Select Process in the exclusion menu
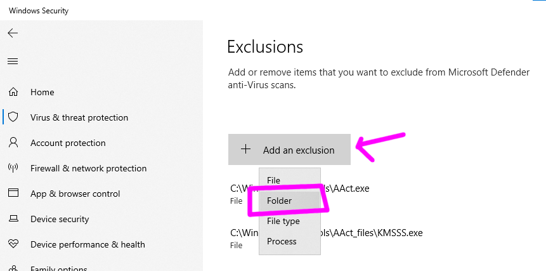546x271 pixels. pos(282,241)
